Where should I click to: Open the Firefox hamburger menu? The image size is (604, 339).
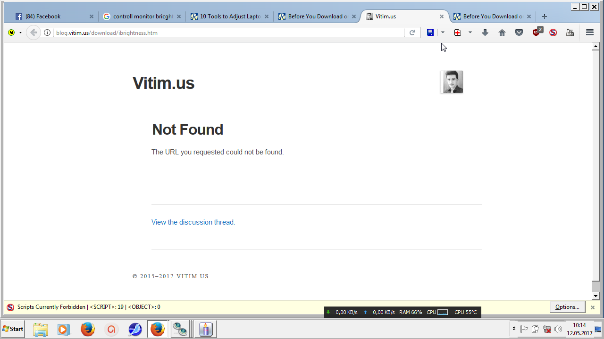point(589,32)
